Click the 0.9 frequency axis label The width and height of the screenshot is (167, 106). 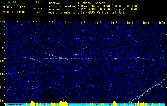click(x=2, y=61)
